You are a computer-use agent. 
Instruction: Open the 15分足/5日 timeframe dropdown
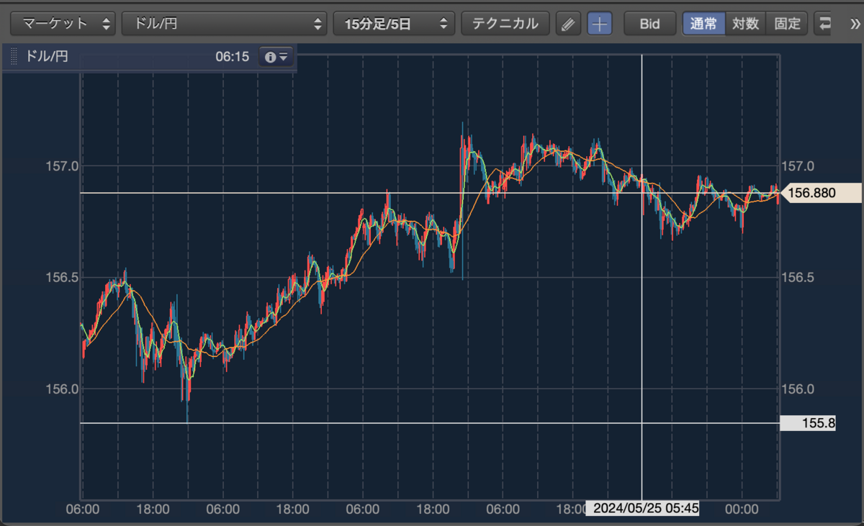[395, 24]
